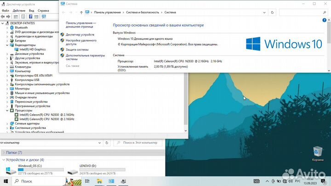Open the volume speaker icon in system tray
Image resolution: width=331 pixels, height=186 pixels.
pyautogui.click(x=291, y=181)
